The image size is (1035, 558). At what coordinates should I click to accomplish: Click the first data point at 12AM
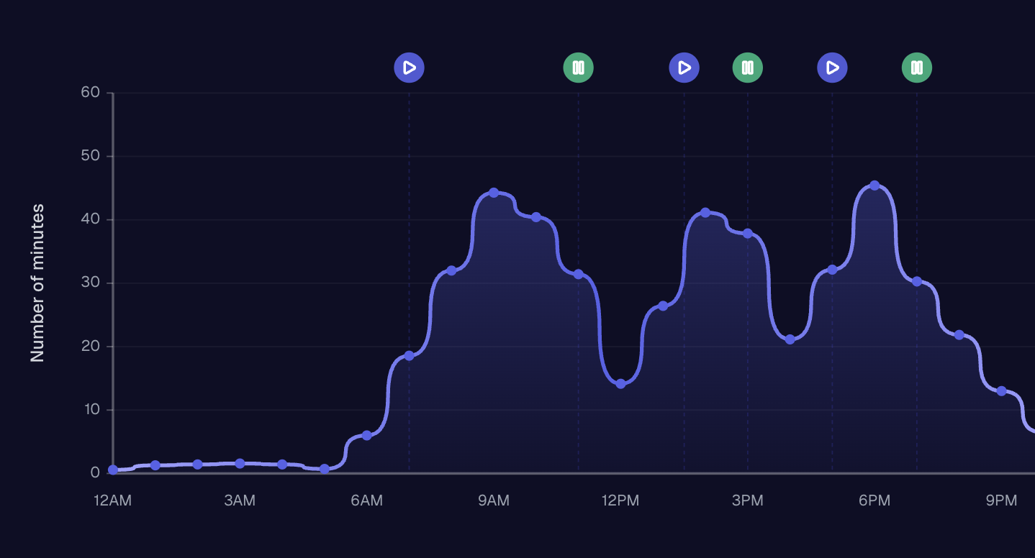113,470
